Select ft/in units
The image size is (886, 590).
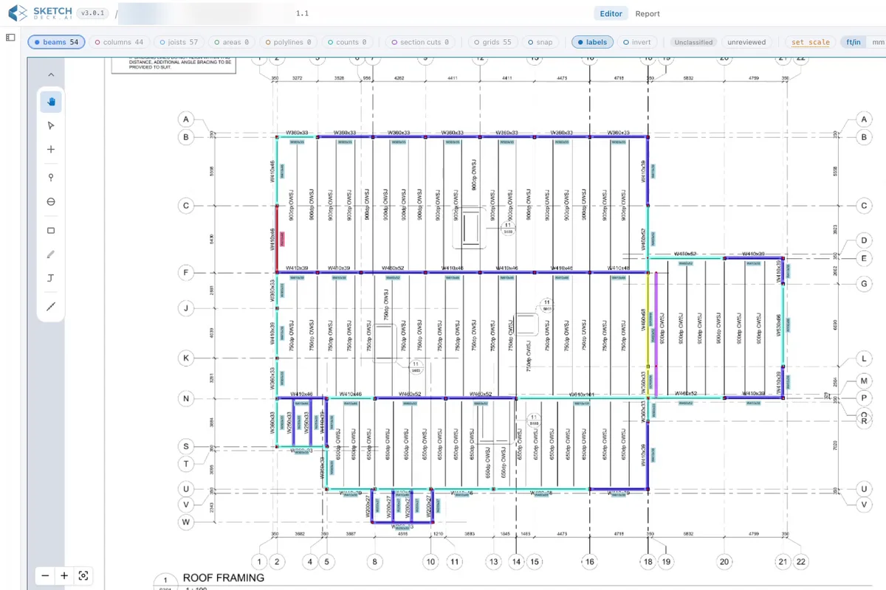click(x=853, y=42)
